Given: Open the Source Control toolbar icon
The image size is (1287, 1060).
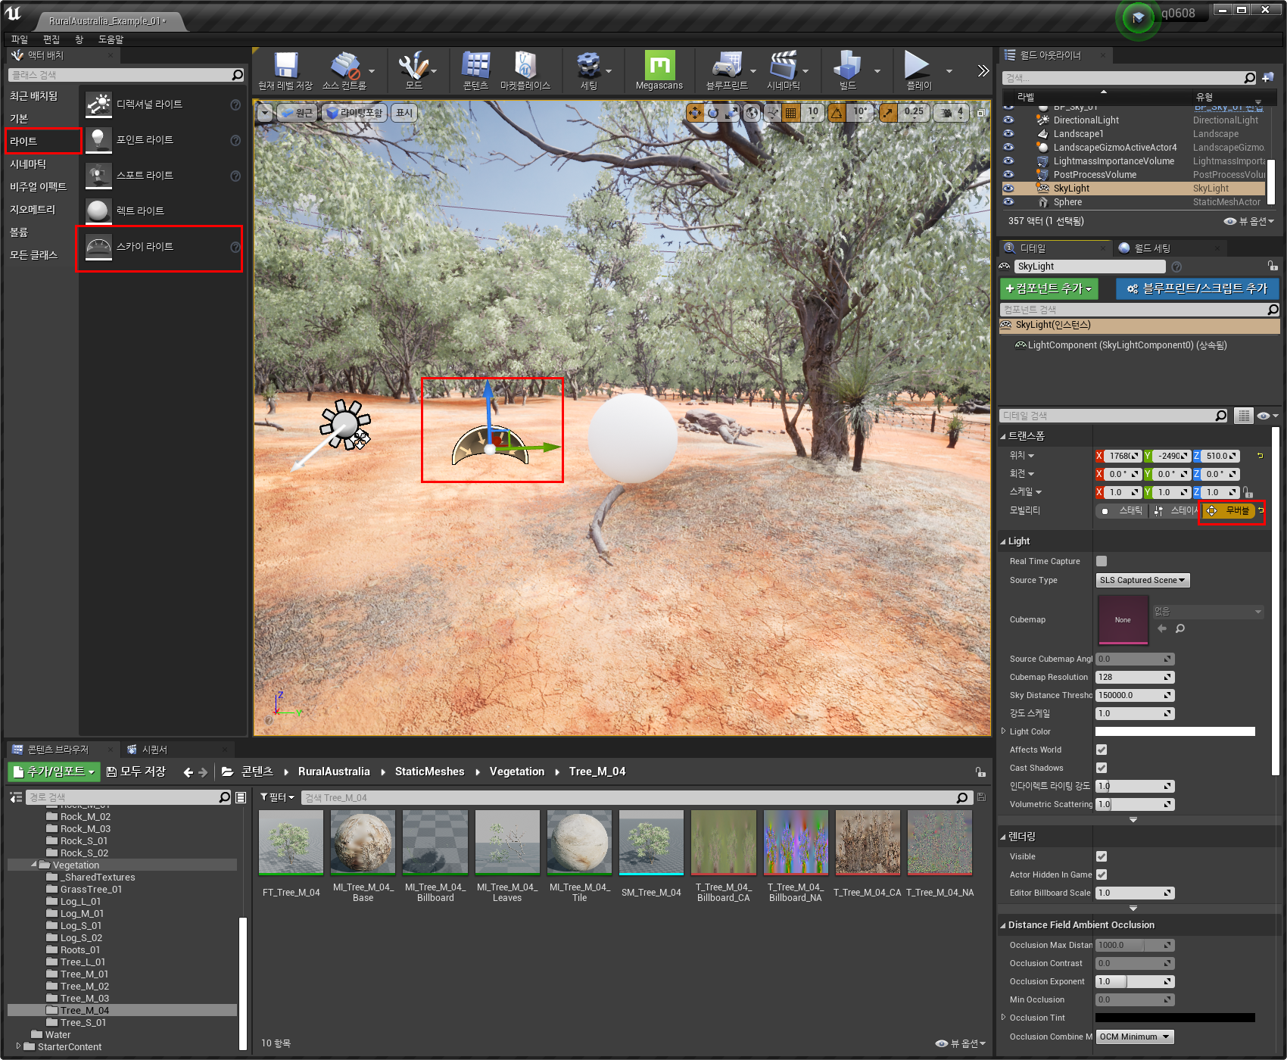Looking at the screenshot, I should [344, 71].
